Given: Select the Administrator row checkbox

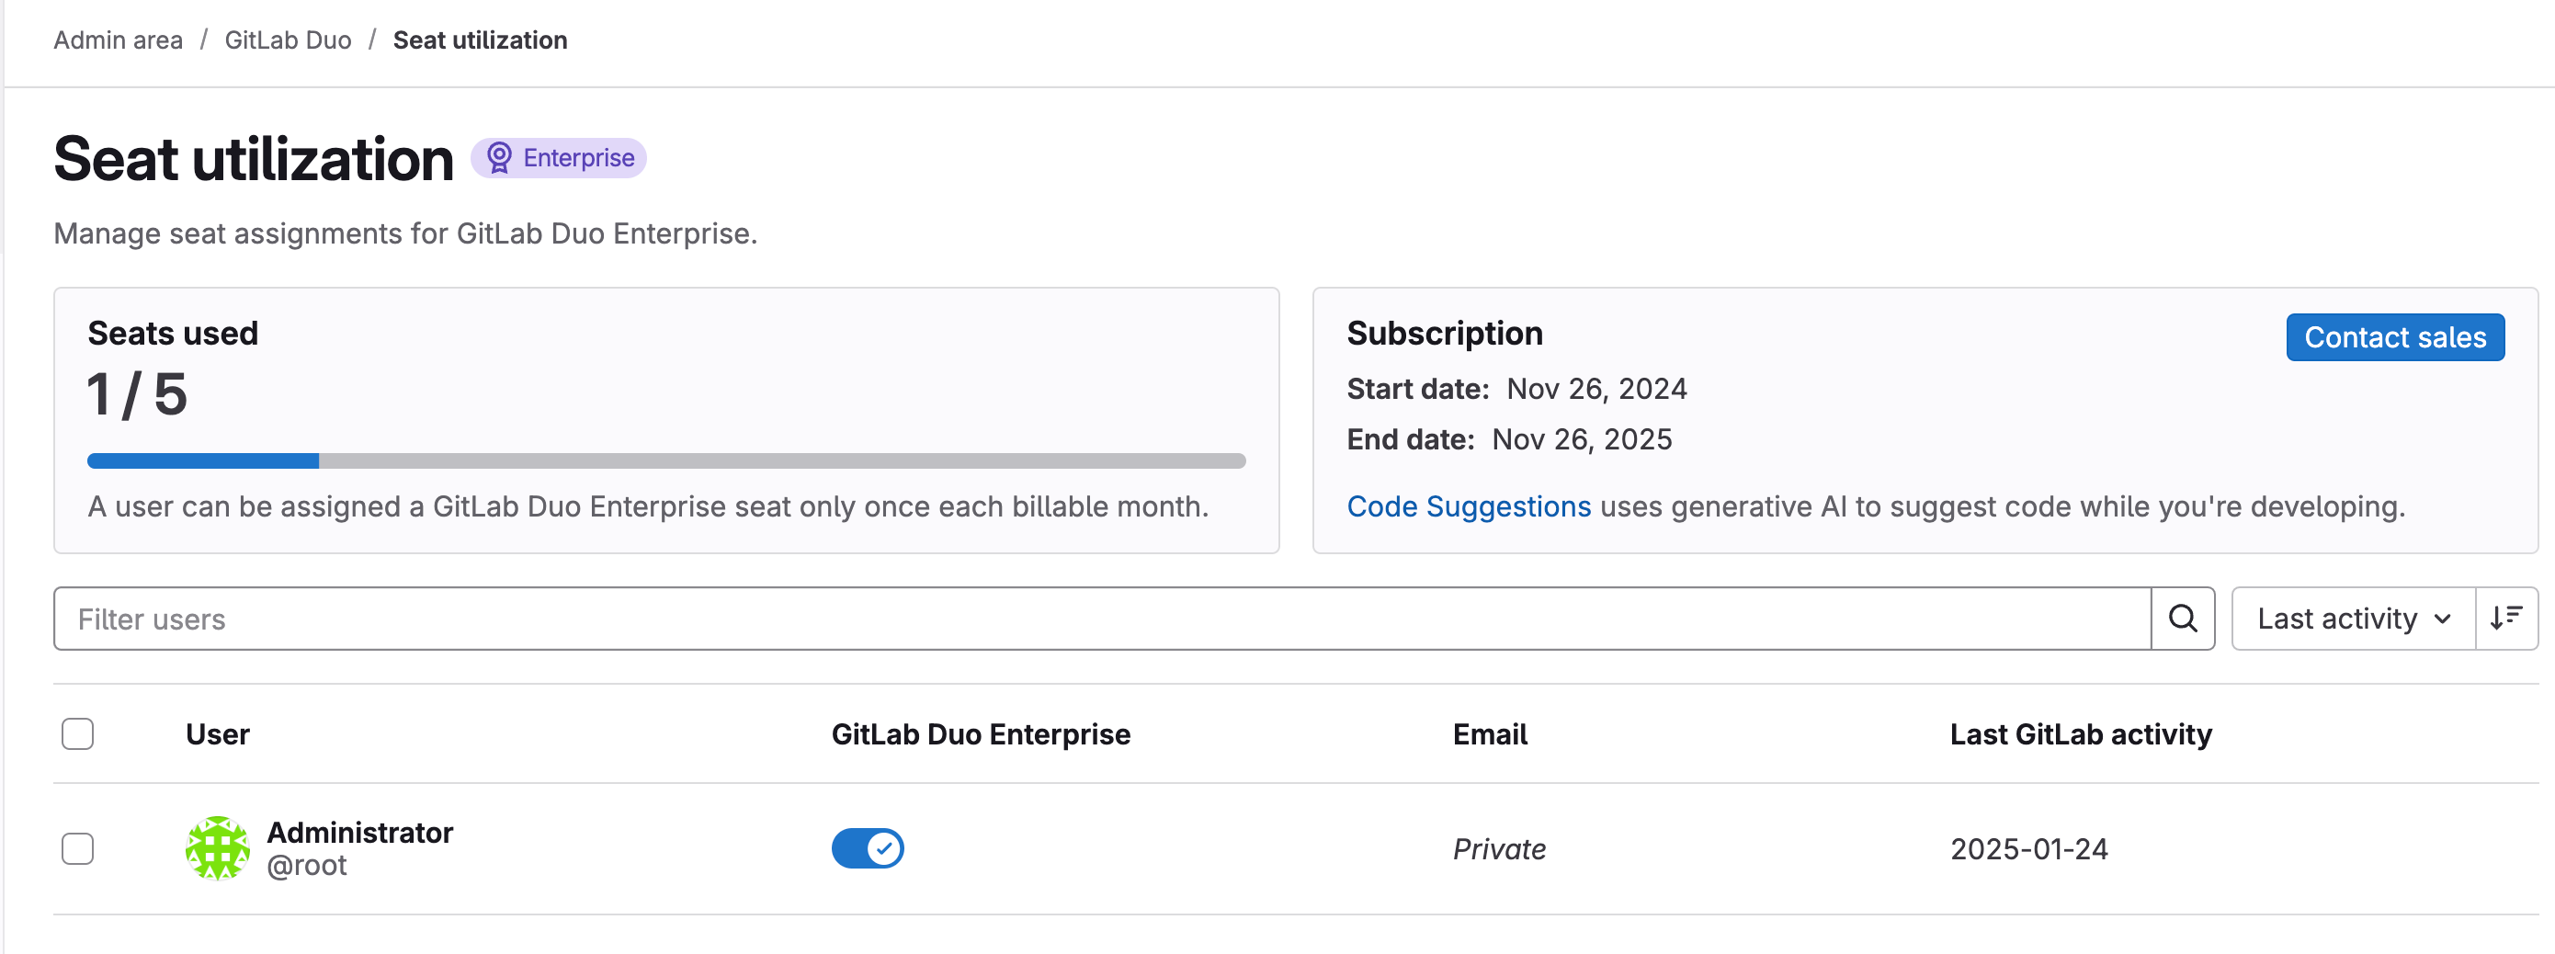Looking at the screenshot, I should (x=77, y=849).
